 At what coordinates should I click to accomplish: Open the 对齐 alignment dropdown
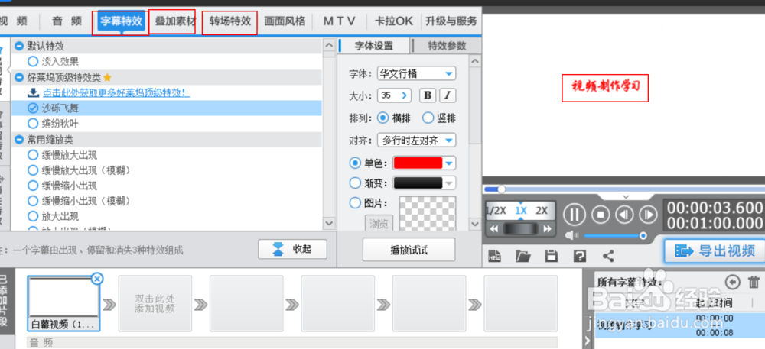click(416, 141)
